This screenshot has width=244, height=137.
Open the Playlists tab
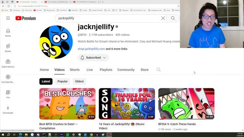tap(106, 70)
